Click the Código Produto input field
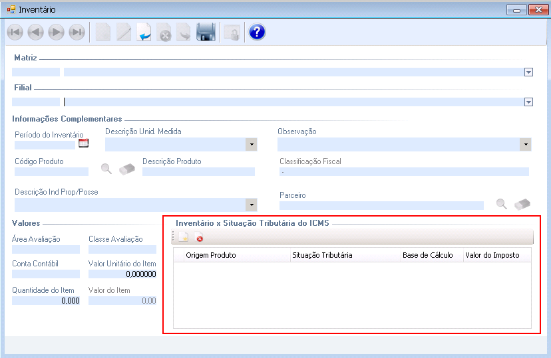This screenshot has height=358, width=551. tap(52, 171)
